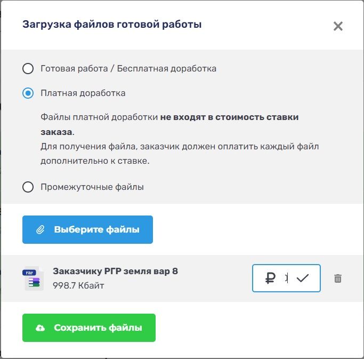Click the bold 'не входят в стоимость ставки заказа' text
364x359 pixels.
tap(229, 117)
